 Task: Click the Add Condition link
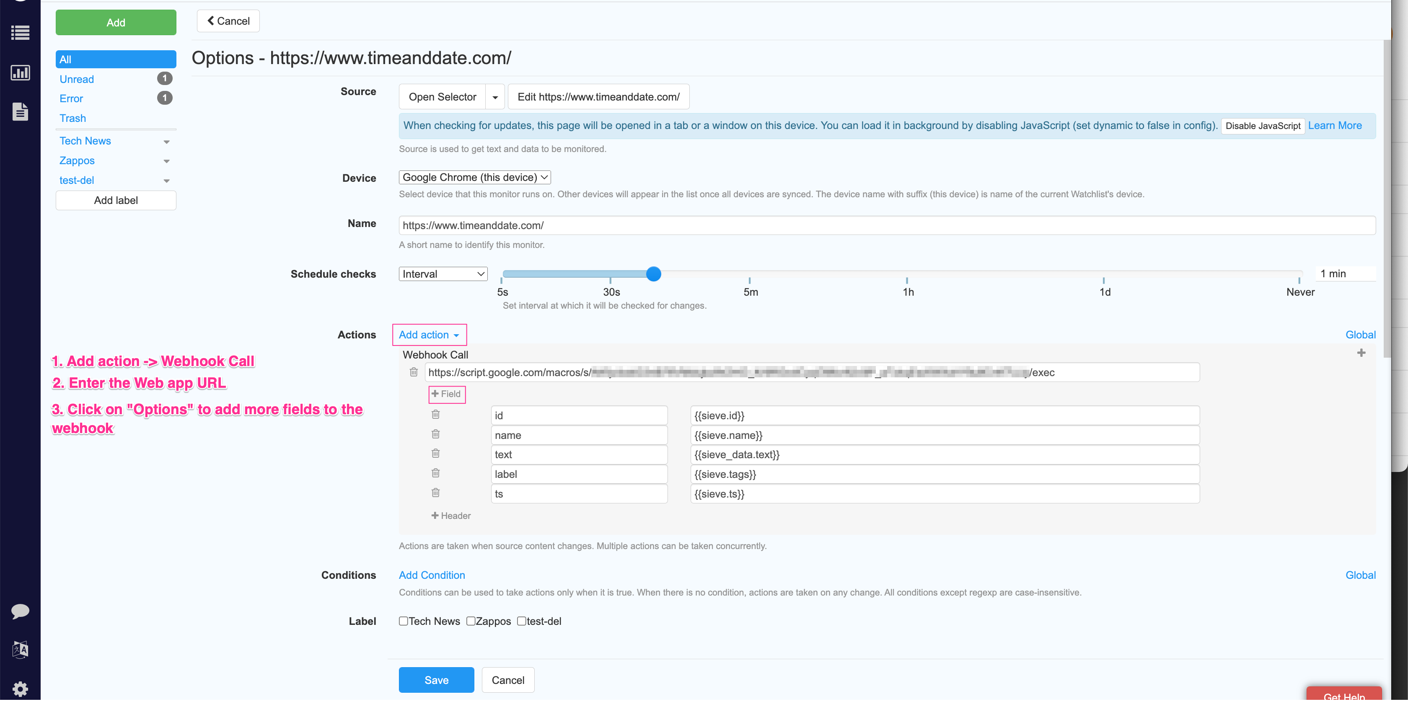431,575
